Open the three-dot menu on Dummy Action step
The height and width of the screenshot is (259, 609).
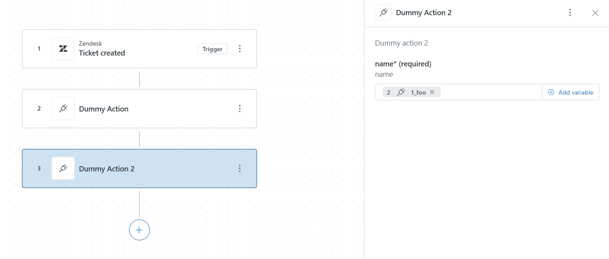pos(239,108)
